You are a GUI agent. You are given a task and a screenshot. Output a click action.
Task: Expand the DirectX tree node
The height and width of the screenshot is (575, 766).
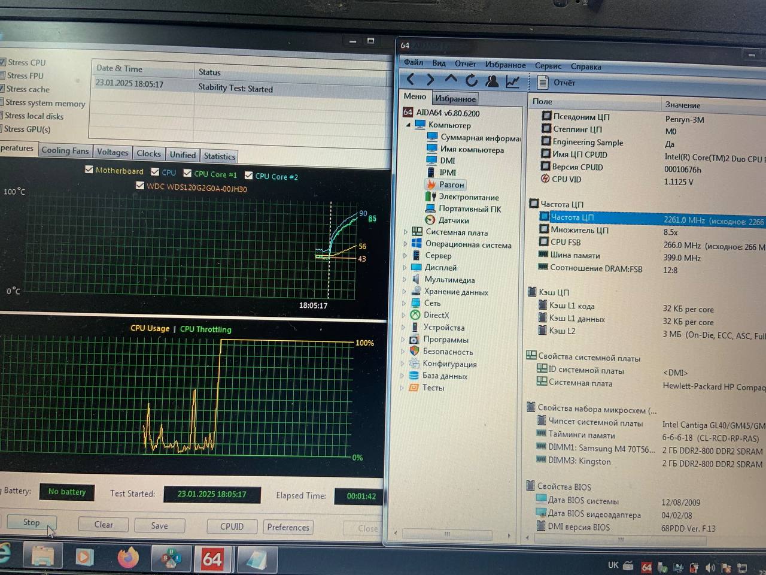tap(404, 315)
